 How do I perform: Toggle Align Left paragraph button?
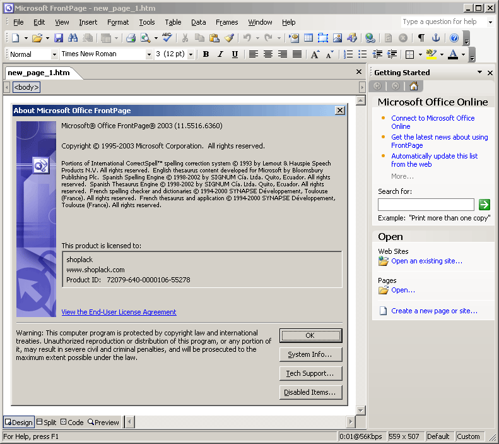(254, 54)
